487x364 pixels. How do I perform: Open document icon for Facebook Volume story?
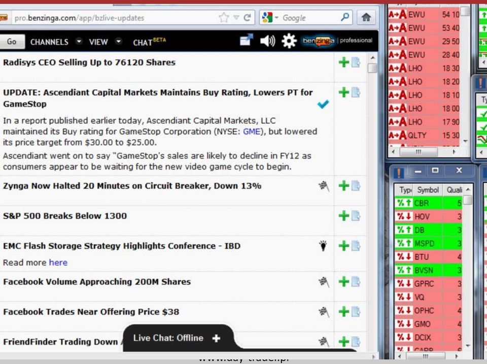[356, 282]
